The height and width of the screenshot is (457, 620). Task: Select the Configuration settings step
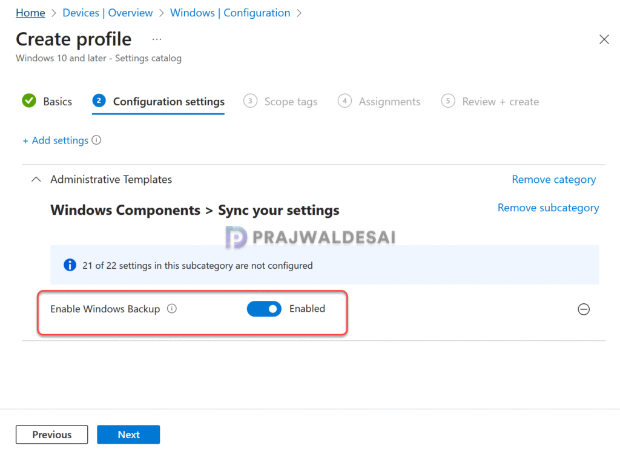coord(158,102)
